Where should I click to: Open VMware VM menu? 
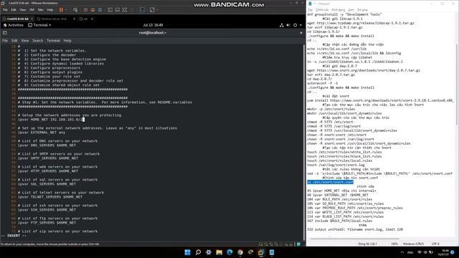click(32, 9)
